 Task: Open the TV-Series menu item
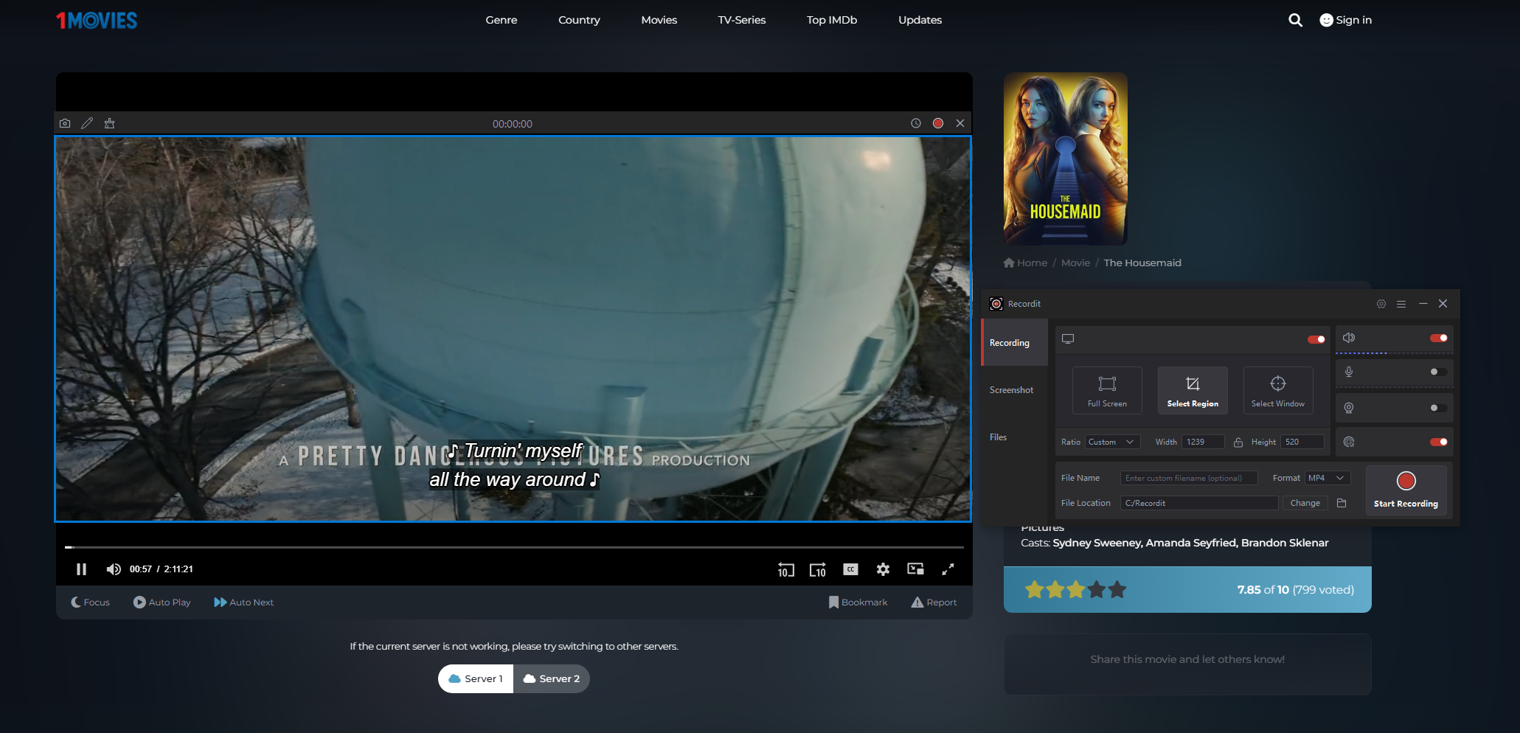[x=741, y=20]
